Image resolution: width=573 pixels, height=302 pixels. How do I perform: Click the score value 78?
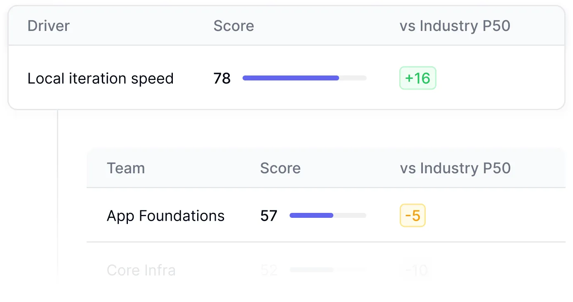click(x=222, y=78)
